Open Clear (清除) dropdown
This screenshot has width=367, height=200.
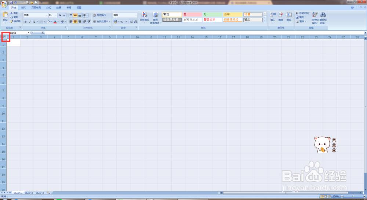(301, 21)
